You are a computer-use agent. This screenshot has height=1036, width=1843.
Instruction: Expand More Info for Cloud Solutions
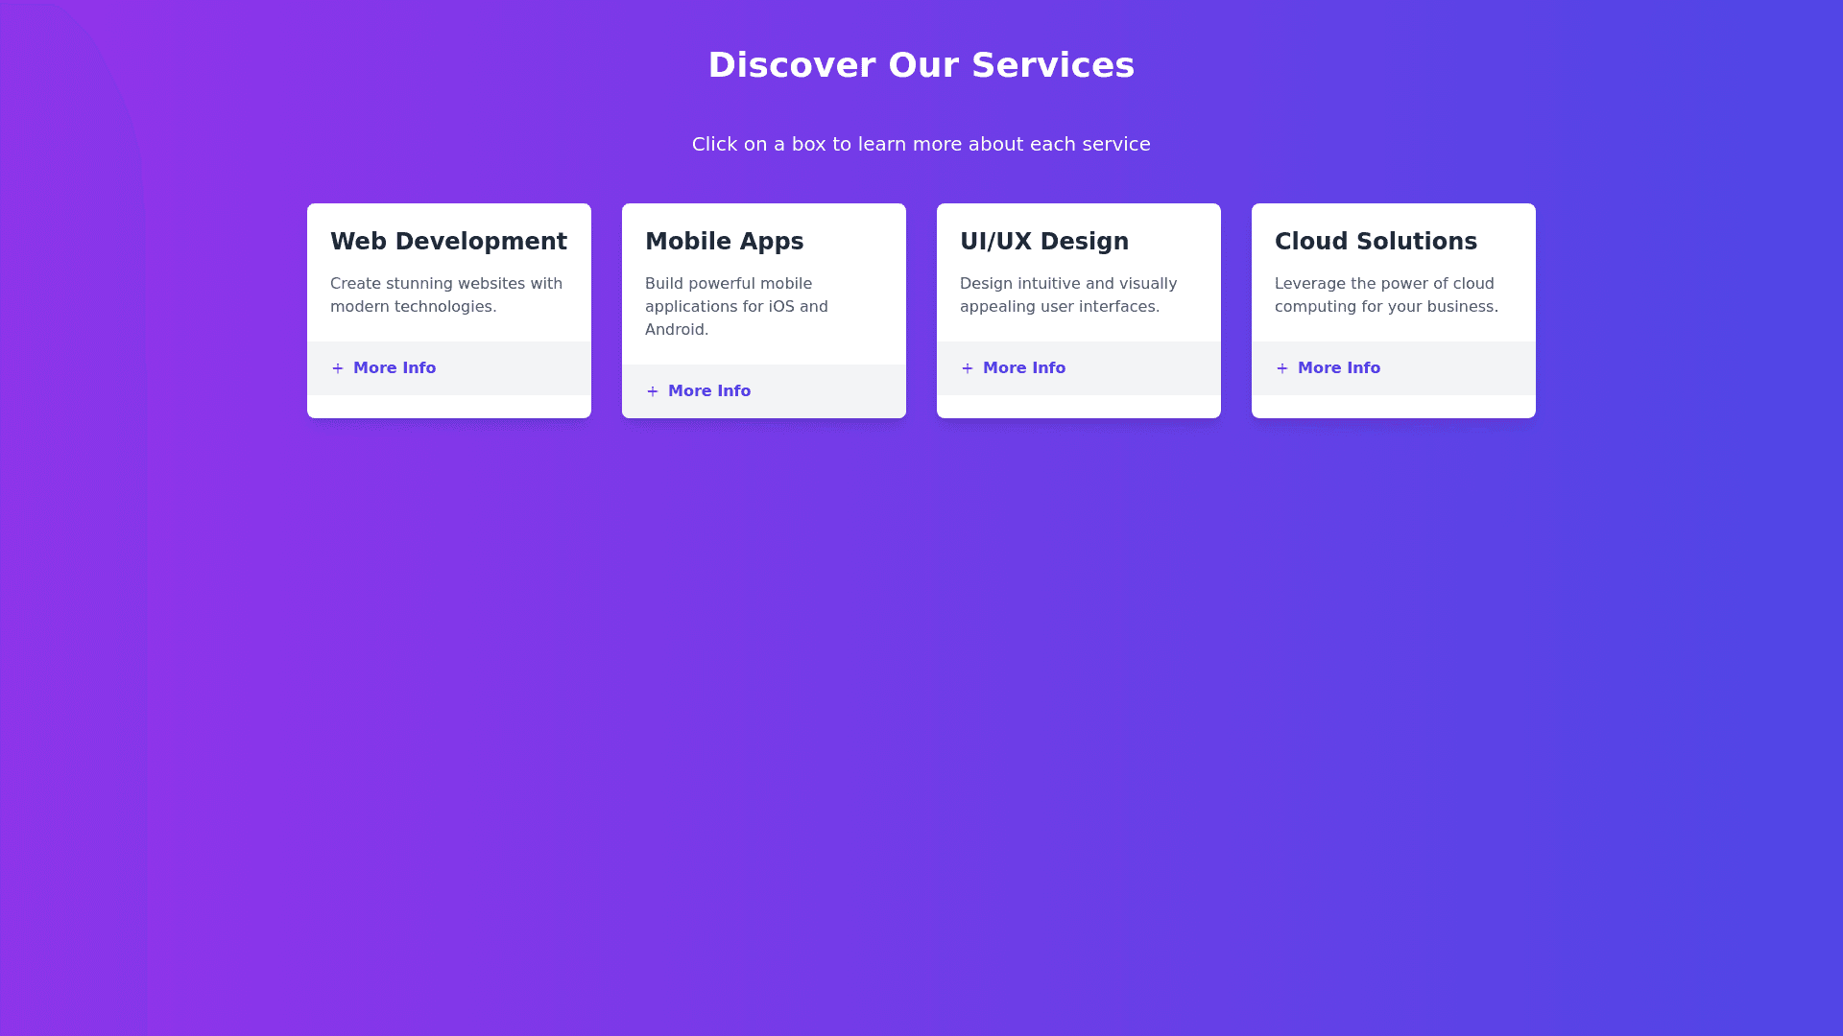(x=1338, y=368)
